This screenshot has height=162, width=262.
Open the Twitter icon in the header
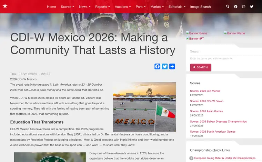point(252,7)
